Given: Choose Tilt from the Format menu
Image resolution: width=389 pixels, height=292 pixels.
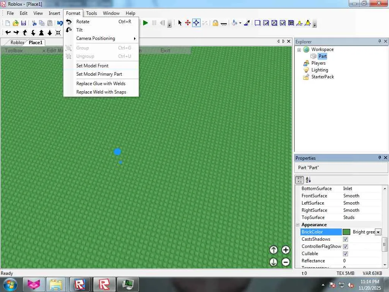Looking at the screenshot, I should pyautogui.click(x=101, y=30).
